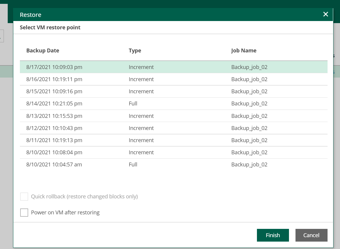Sort by Type column

tap(135, 50)
